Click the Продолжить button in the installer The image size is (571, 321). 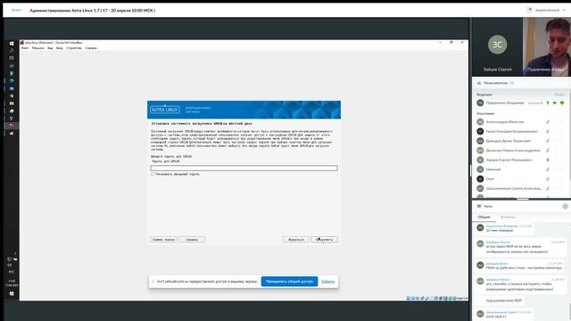click(x=324, y=240)
